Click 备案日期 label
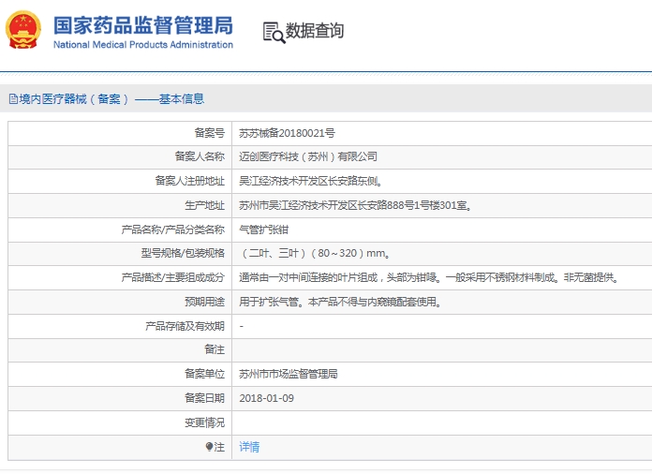Viewport: 652px width, 474px height. (x=204, y=398)
